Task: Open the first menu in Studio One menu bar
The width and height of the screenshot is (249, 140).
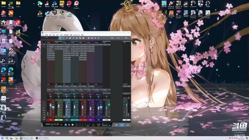Action: (43, 35)
